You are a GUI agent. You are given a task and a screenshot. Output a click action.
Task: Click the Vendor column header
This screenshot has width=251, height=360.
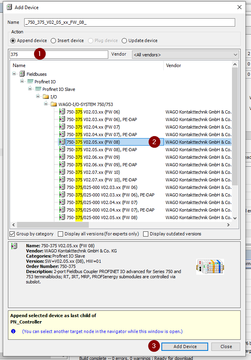tap(197, 65)
